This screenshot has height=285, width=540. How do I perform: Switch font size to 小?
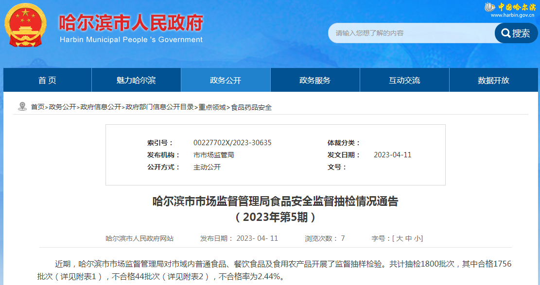coord(418,238)
